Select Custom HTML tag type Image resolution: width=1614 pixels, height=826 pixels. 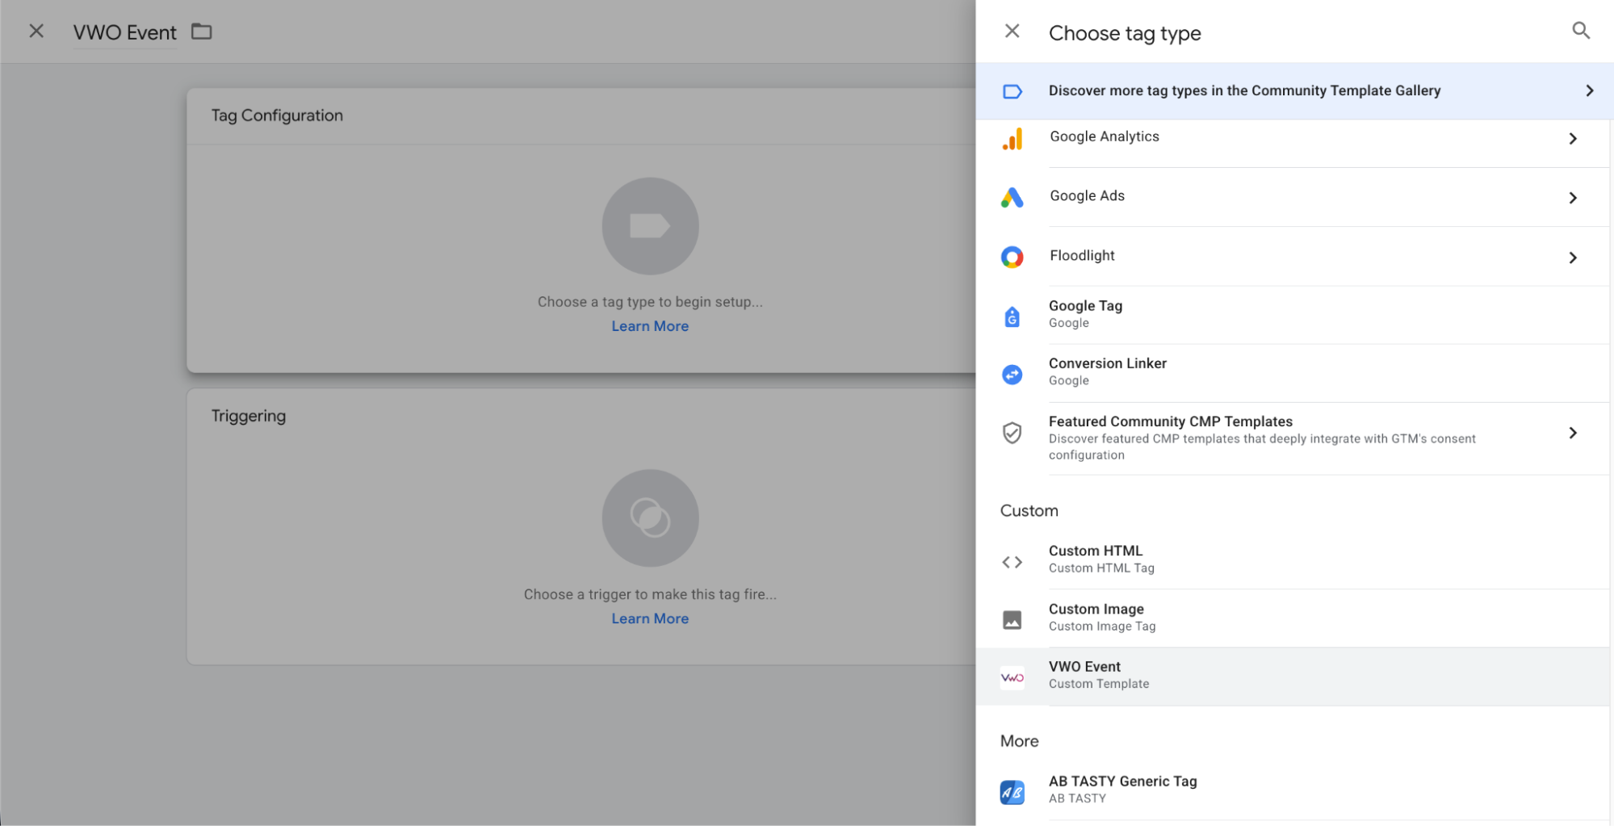1293,560
